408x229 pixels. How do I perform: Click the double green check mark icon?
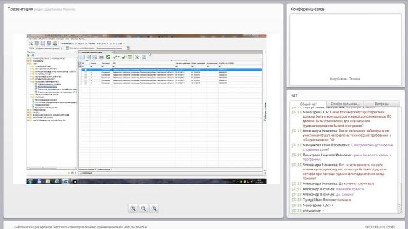pyautogui.click(x=123, y=57)
